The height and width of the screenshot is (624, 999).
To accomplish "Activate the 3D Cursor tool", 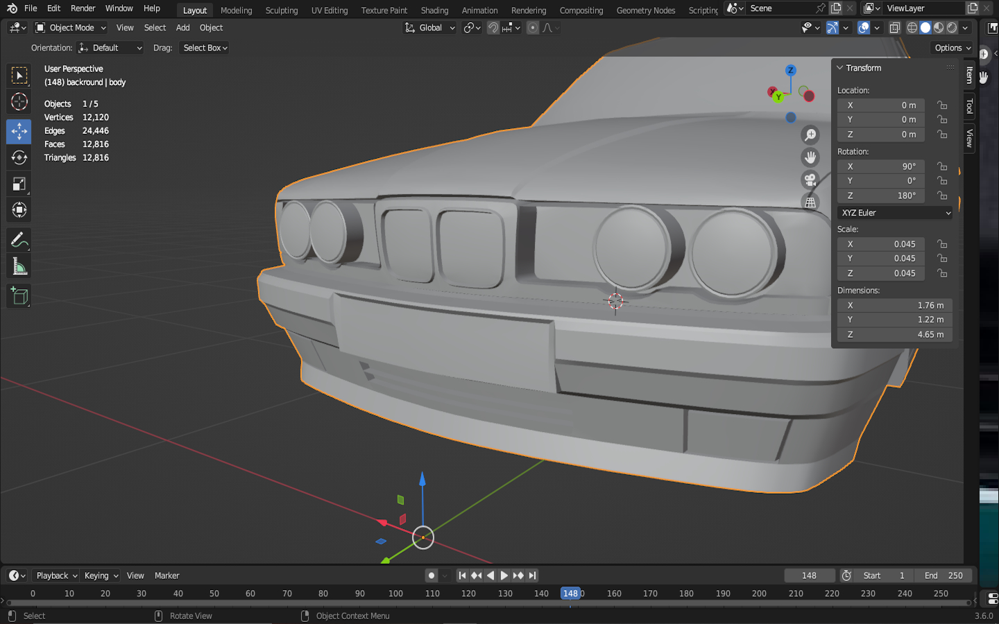I will click(19, 102).
